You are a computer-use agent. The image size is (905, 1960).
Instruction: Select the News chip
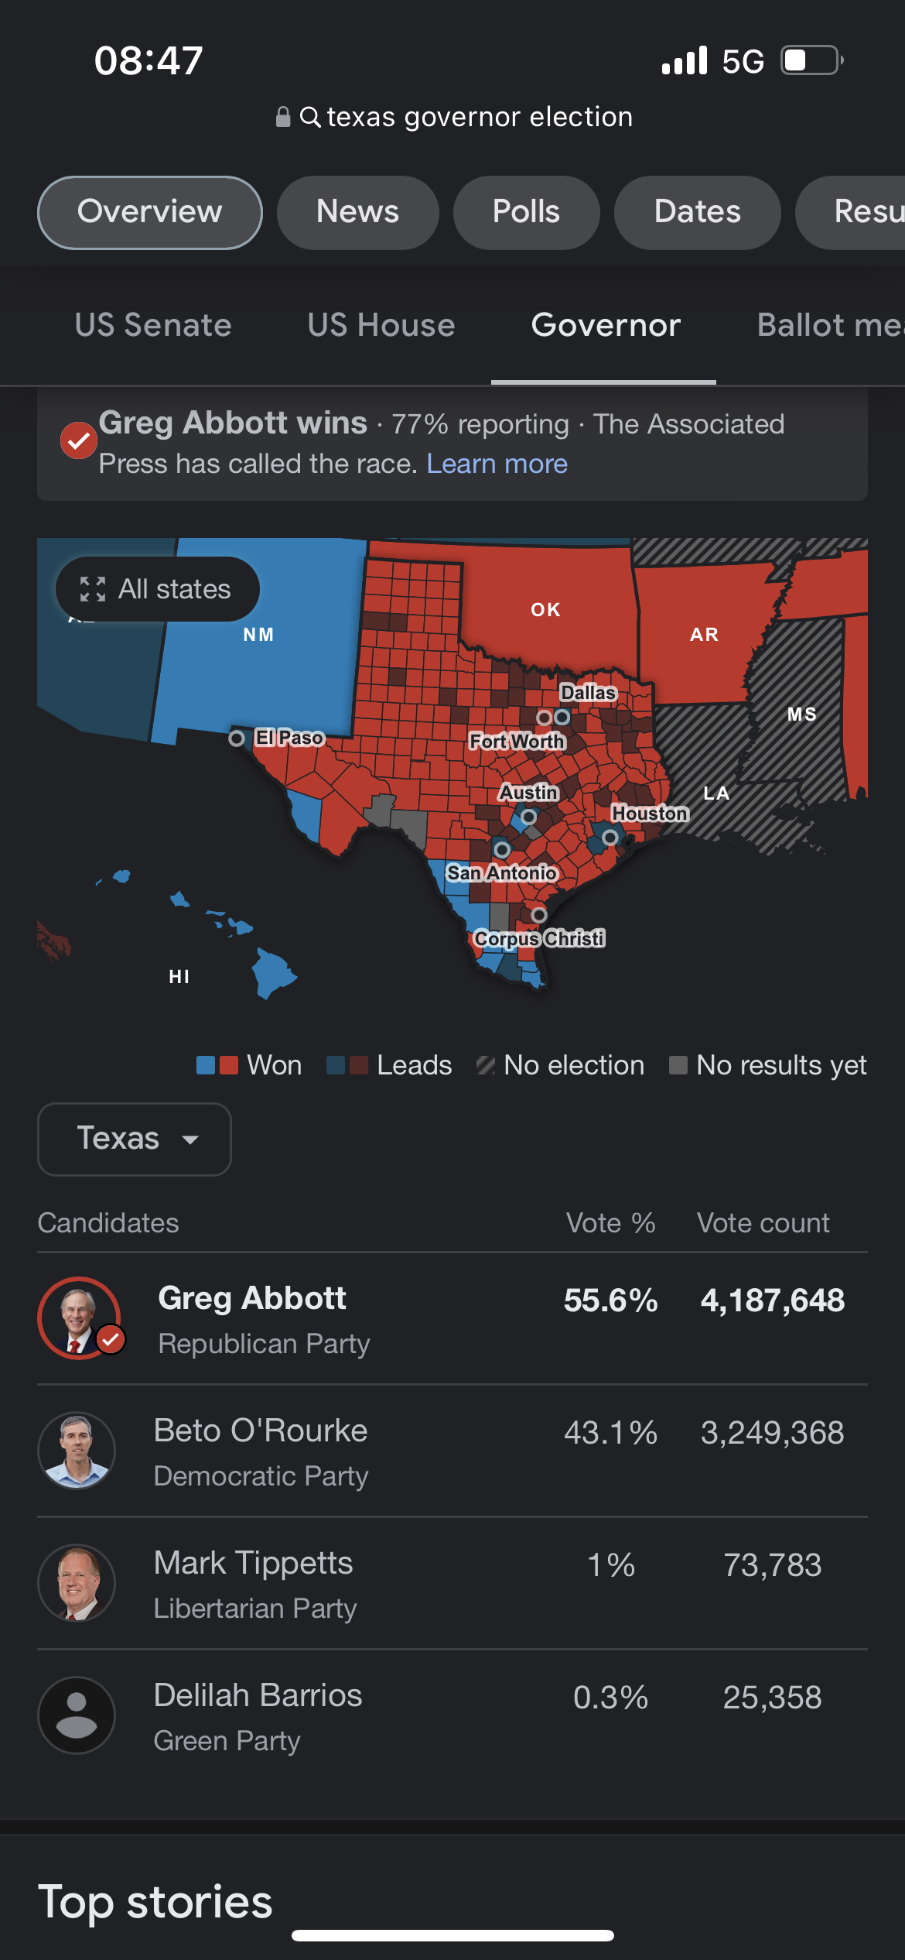coord(357,212)
